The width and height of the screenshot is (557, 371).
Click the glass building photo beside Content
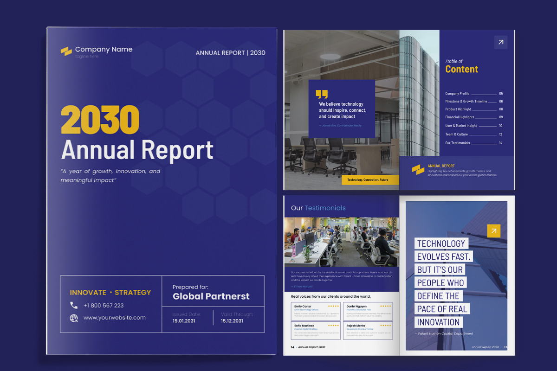419,93
